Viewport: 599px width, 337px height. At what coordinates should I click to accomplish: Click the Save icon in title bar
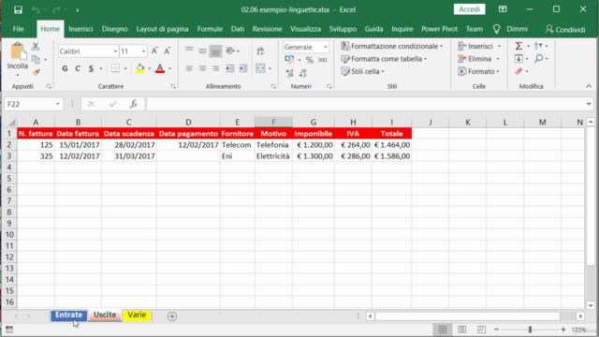[18, 10]
